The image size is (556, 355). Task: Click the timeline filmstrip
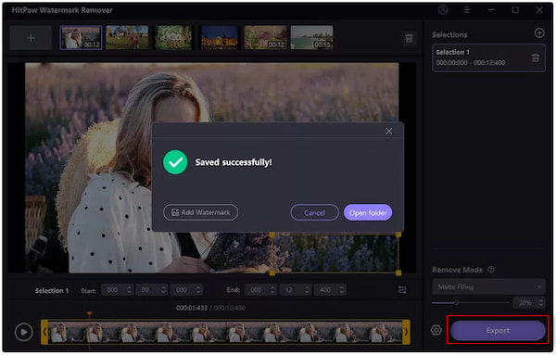pos(225,332)
